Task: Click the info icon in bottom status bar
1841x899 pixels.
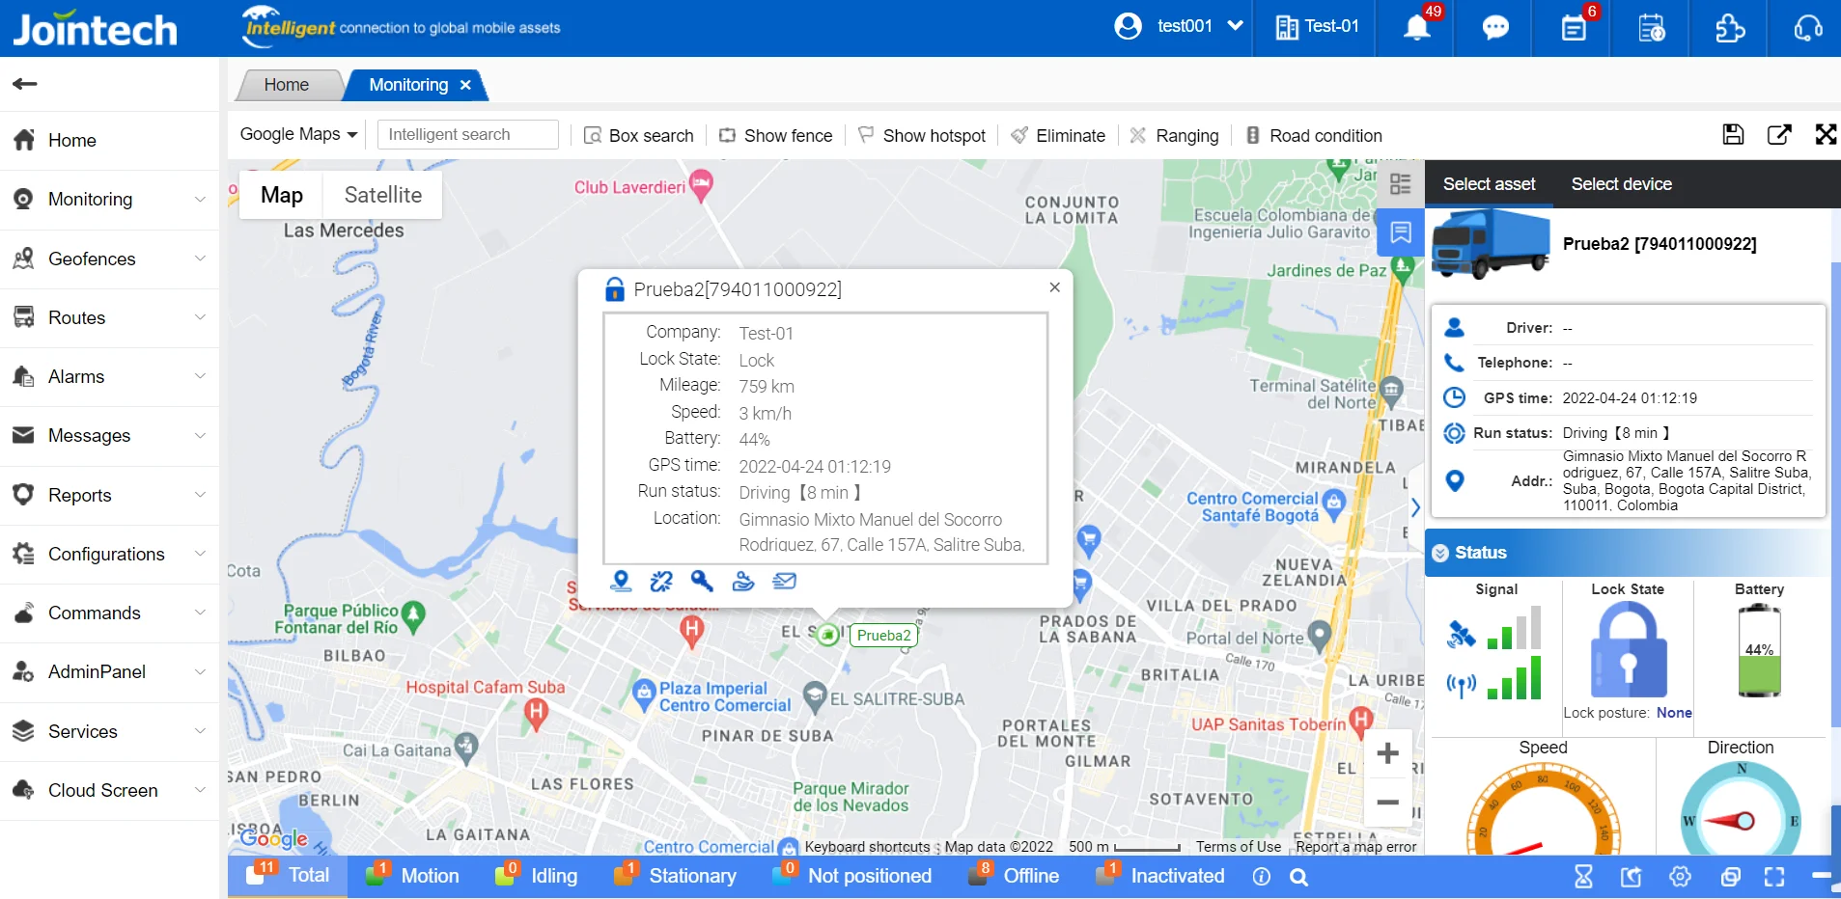Action: (x=1261, y=877)
